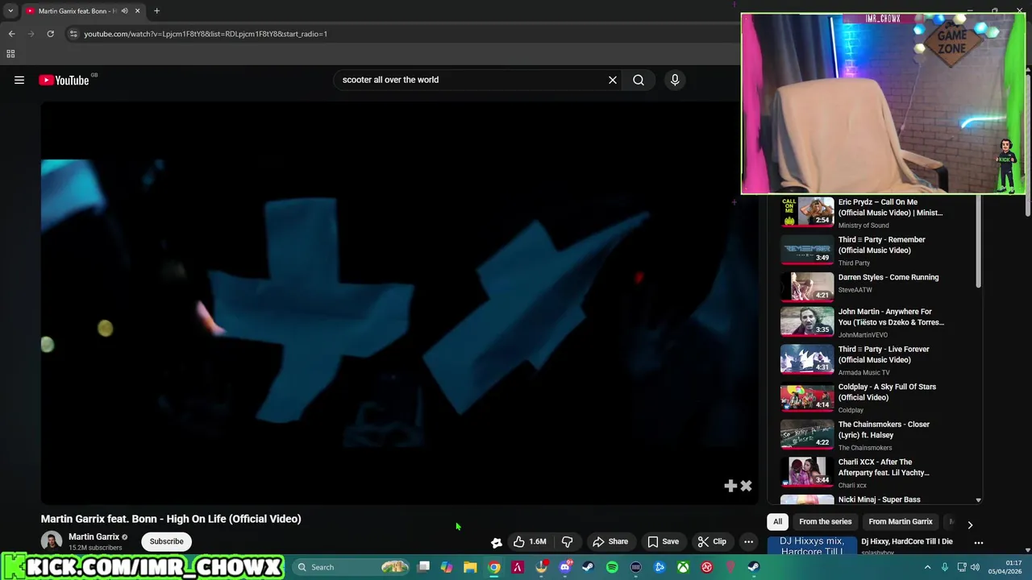Image resolution: width=1032 pixels, height=580 pixels.
Task: Play Third Party Live Forever thumbnail
Action: coord(807,359)
